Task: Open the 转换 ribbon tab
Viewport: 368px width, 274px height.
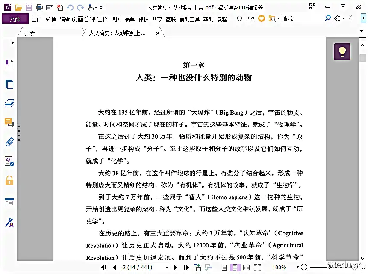Action: [51, 19]
